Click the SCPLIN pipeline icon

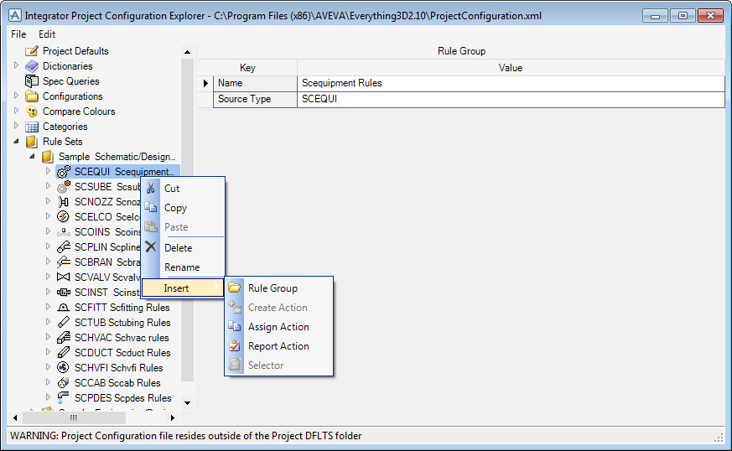pos(64,247)
